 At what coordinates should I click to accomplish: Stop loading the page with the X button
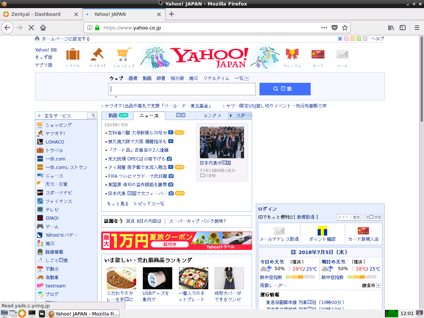pyautogui.click(x=31, y=28)
